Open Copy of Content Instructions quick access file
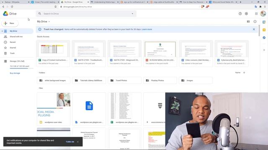The image size is (268, 150). click(x=53, y=53)
